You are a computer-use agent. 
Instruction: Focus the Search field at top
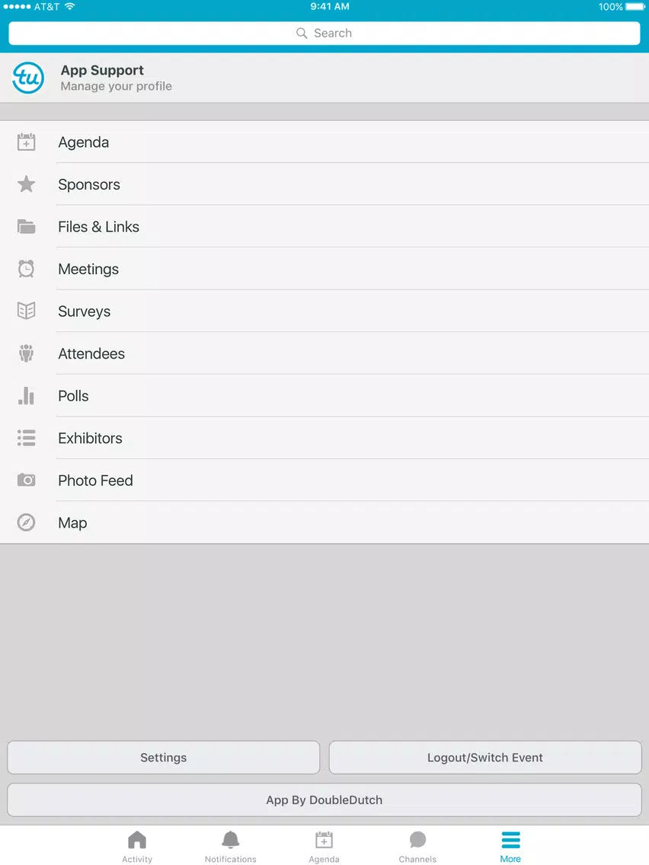(324, 33)
